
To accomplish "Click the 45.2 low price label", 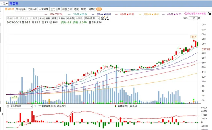I will click(15, 97).
